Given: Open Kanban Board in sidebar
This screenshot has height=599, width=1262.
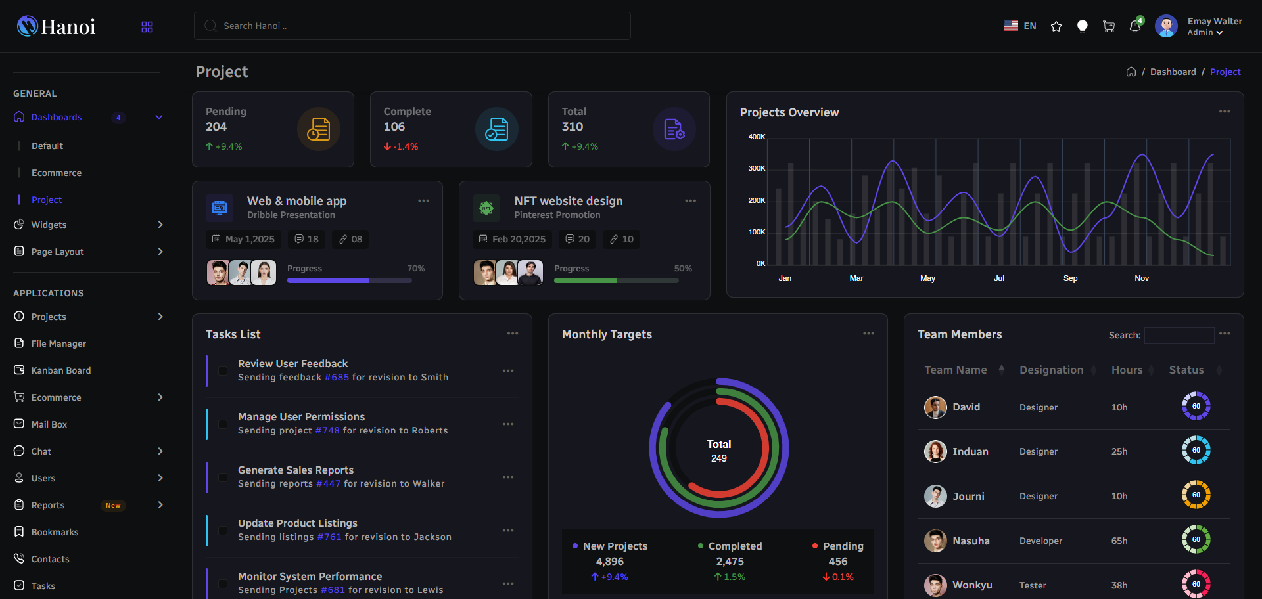Looking at the screenshot, I should (x=61, y=370).
